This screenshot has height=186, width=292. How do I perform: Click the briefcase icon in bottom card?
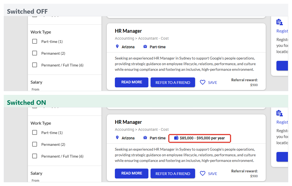145,138
